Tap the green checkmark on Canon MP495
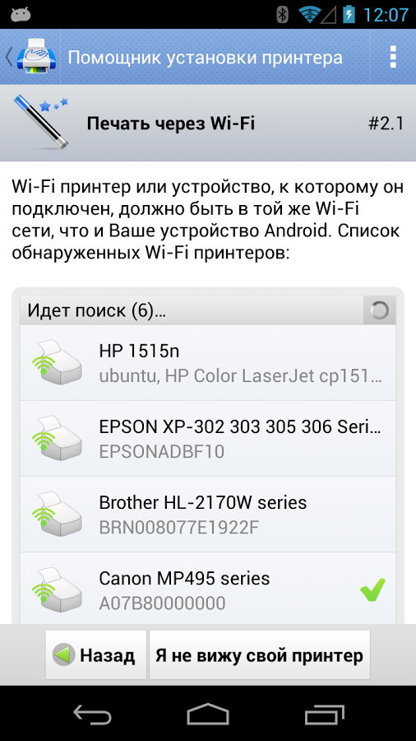The image size is (416, 741). click(x=372, y=590)
